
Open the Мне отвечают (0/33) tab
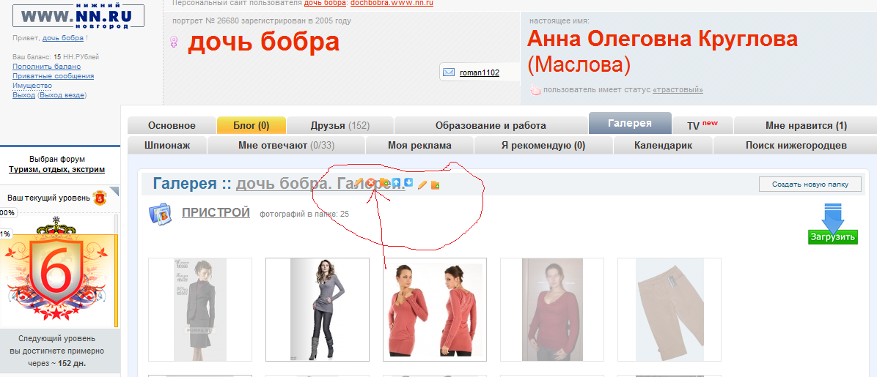click(286, 145)
